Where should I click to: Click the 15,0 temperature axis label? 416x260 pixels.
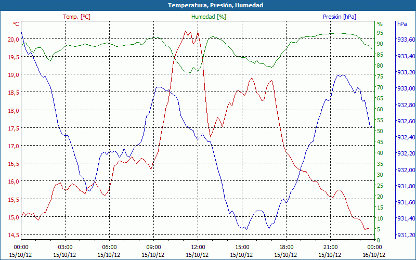coord(14,217)
